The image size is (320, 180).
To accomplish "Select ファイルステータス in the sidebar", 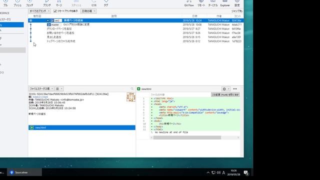I will coord(5,19).
